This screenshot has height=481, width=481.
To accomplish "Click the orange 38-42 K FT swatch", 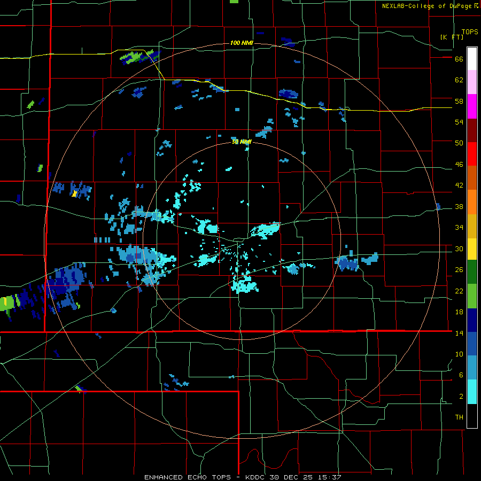I will point(472,202).
